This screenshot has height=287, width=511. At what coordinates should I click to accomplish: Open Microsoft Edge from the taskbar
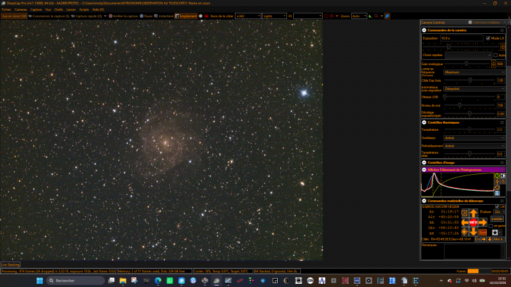pos(158,281)
